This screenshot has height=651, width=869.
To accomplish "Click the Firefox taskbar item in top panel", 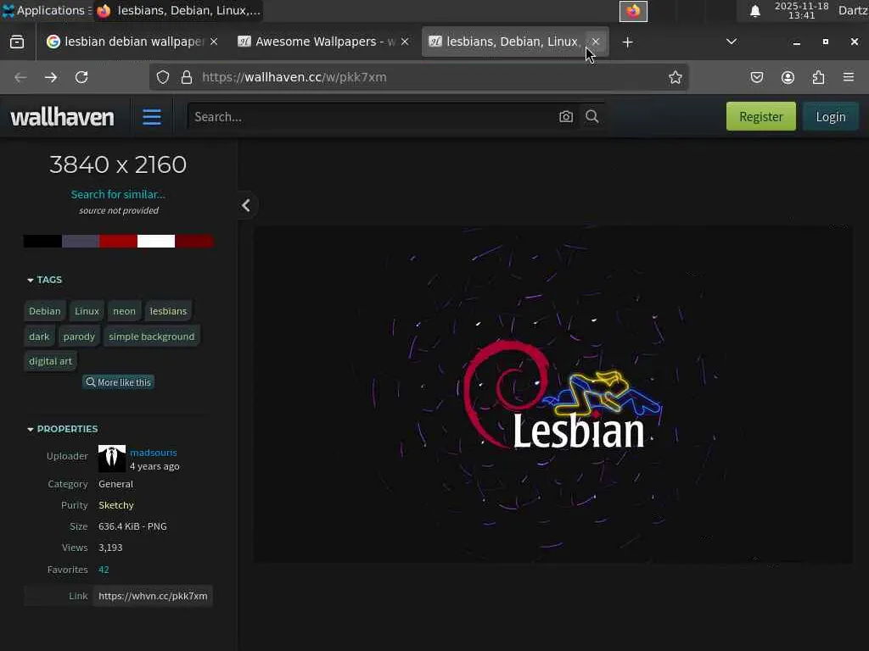I will 177,10.
